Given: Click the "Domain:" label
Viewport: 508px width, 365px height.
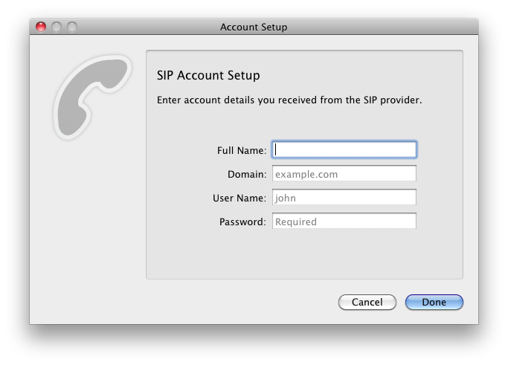Looking at the screenshot, I should click(246, 174).
